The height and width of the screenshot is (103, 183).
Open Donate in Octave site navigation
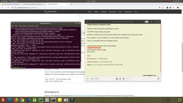[x=96, y=12]
